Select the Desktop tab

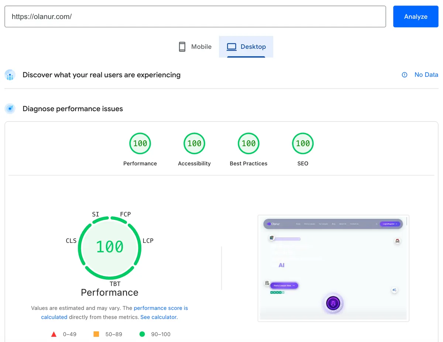246,47
